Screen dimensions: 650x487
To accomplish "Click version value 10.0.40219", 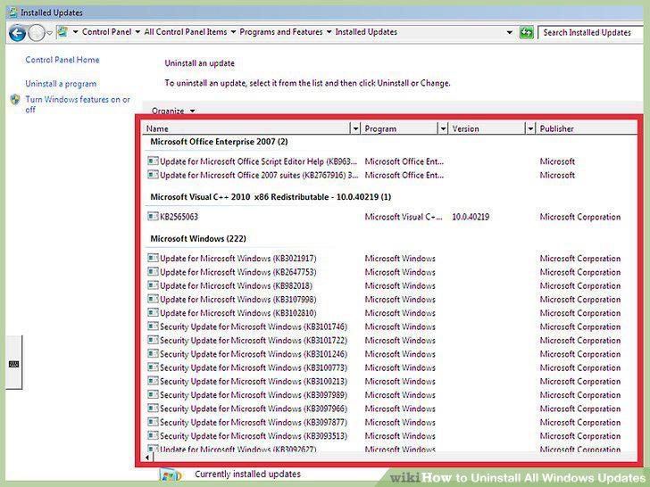I will [x=471, y=217].
